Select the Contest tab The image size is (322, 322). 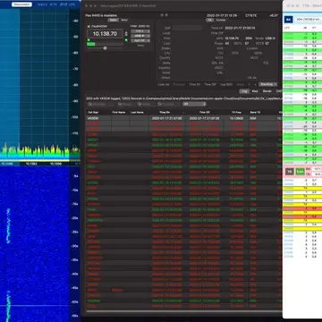point(221,20)
